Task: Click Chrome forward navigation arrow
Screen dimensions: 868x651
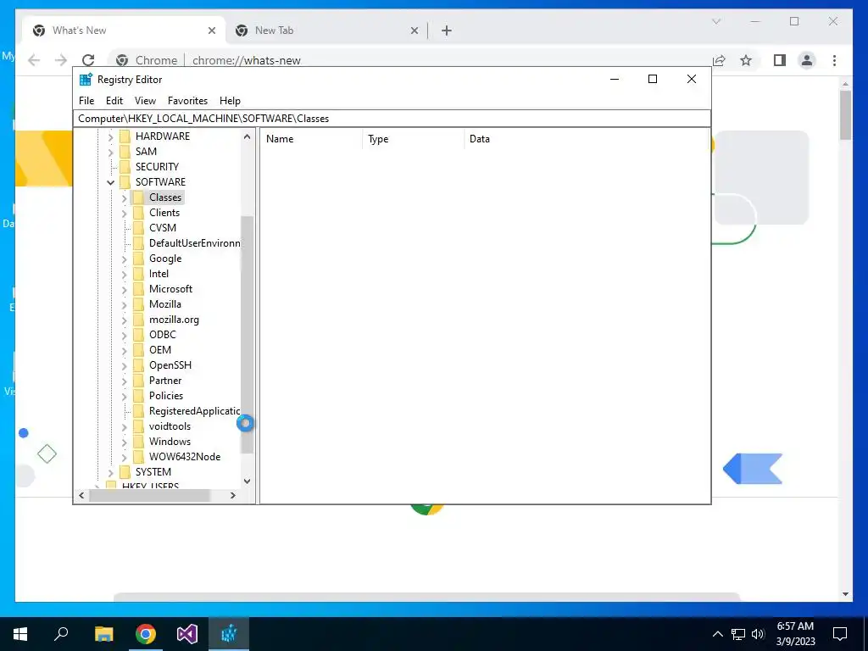Action: 61,60
